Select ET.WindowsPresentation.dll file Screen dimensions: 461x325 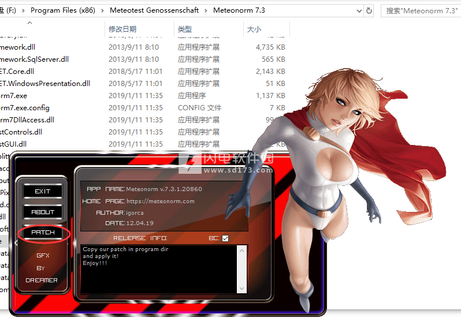[45, 84]
